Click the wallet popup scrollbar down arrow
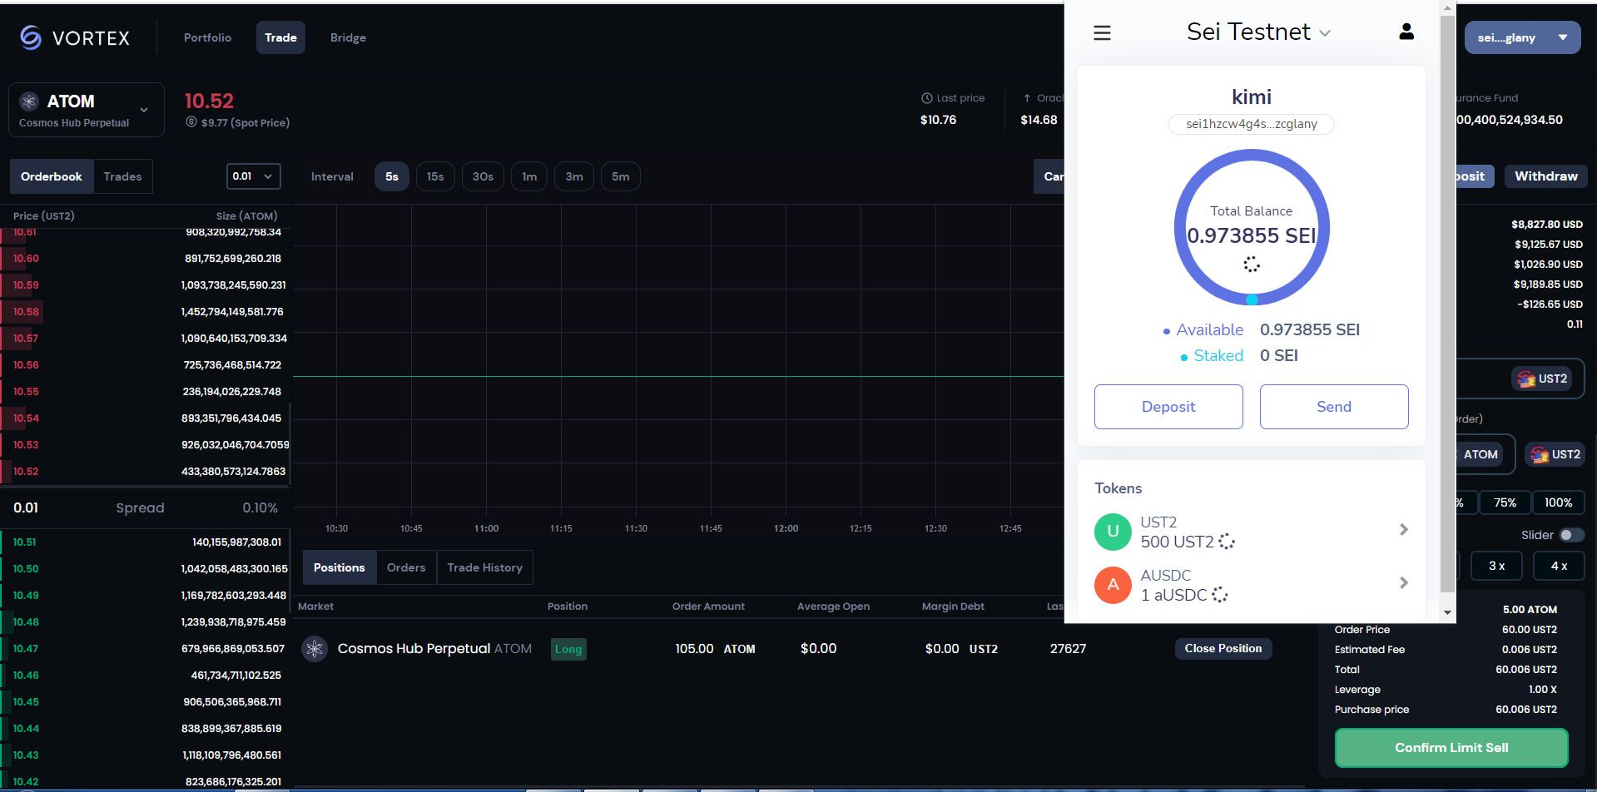 [1448, 612]
